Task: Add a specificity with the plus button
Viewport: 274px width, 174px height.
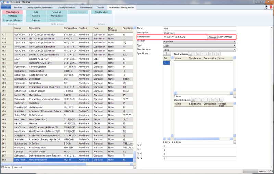Action: point(165,54)
